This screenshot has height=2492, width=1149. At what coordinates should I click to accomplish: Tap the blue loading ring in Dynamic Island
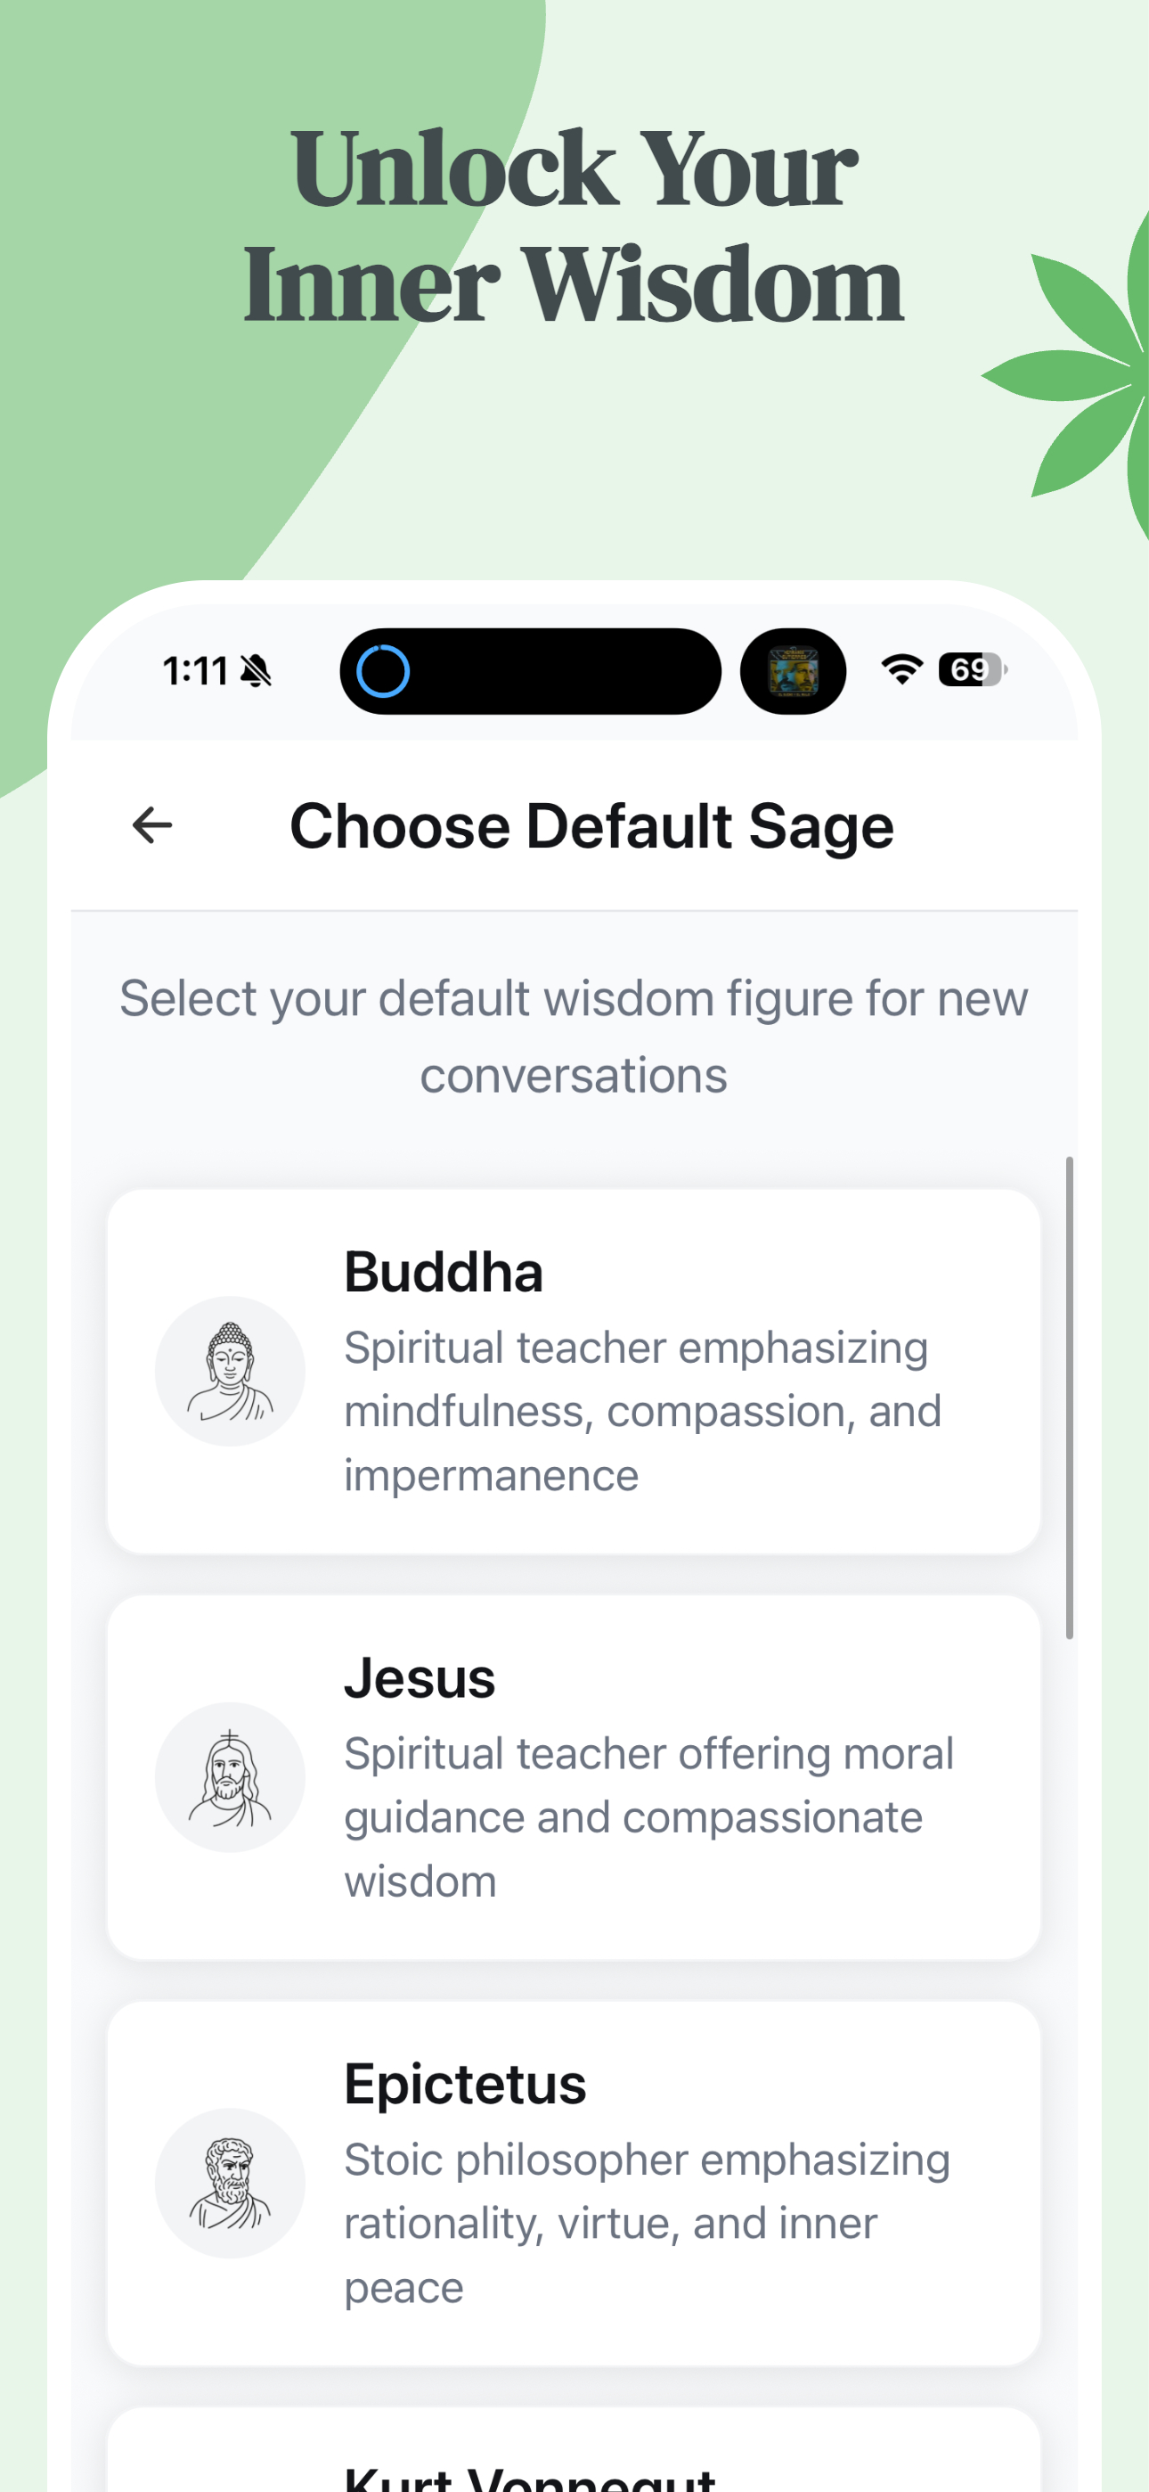click(x=383, y=670)
